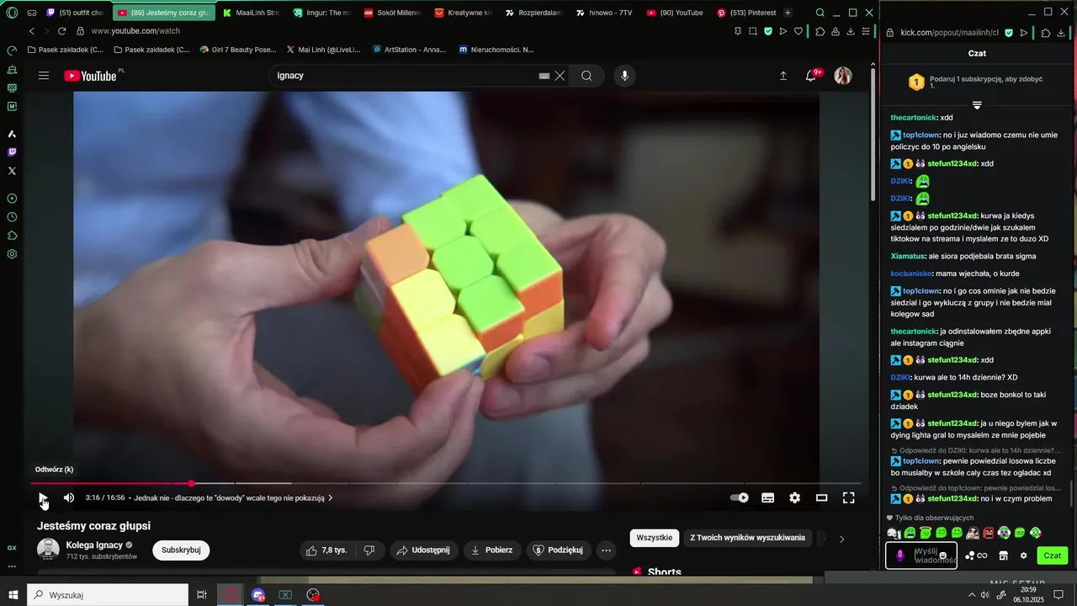Open the YouTube account avatar menu
1077x606 pixels.
(843, 76)
